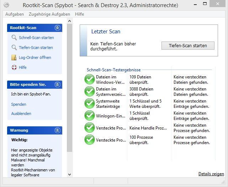
Task: Click the sidebar scroll up arrow
Action: click(x=69, y=21)
